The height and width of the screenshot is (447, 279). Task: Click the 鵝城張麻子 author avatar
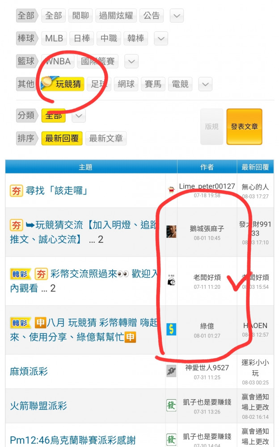tap(171, 232)
